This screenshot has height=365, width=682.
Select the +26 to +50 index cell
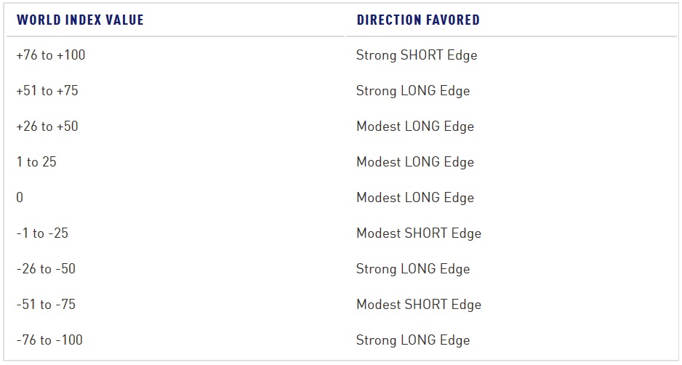coord(47,127)
